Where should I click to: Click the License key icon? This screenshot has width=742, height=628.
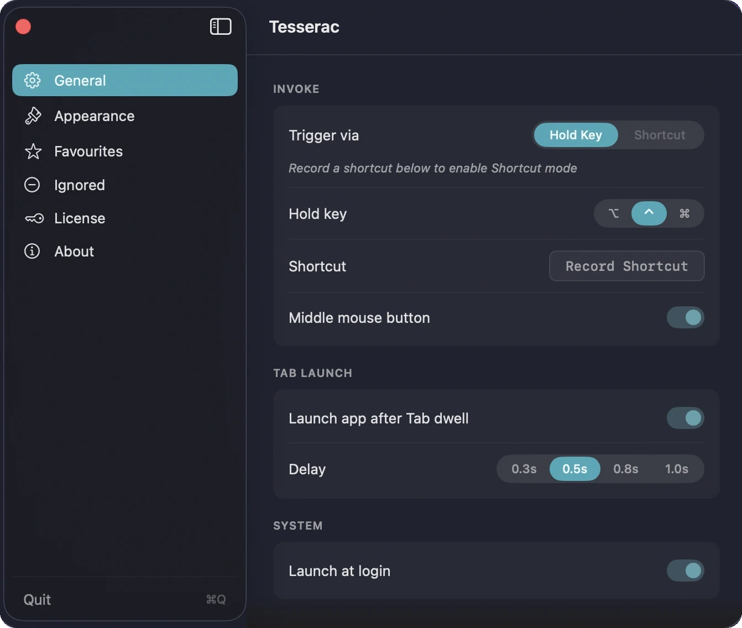pyautogui.click(x=34, y=218)
